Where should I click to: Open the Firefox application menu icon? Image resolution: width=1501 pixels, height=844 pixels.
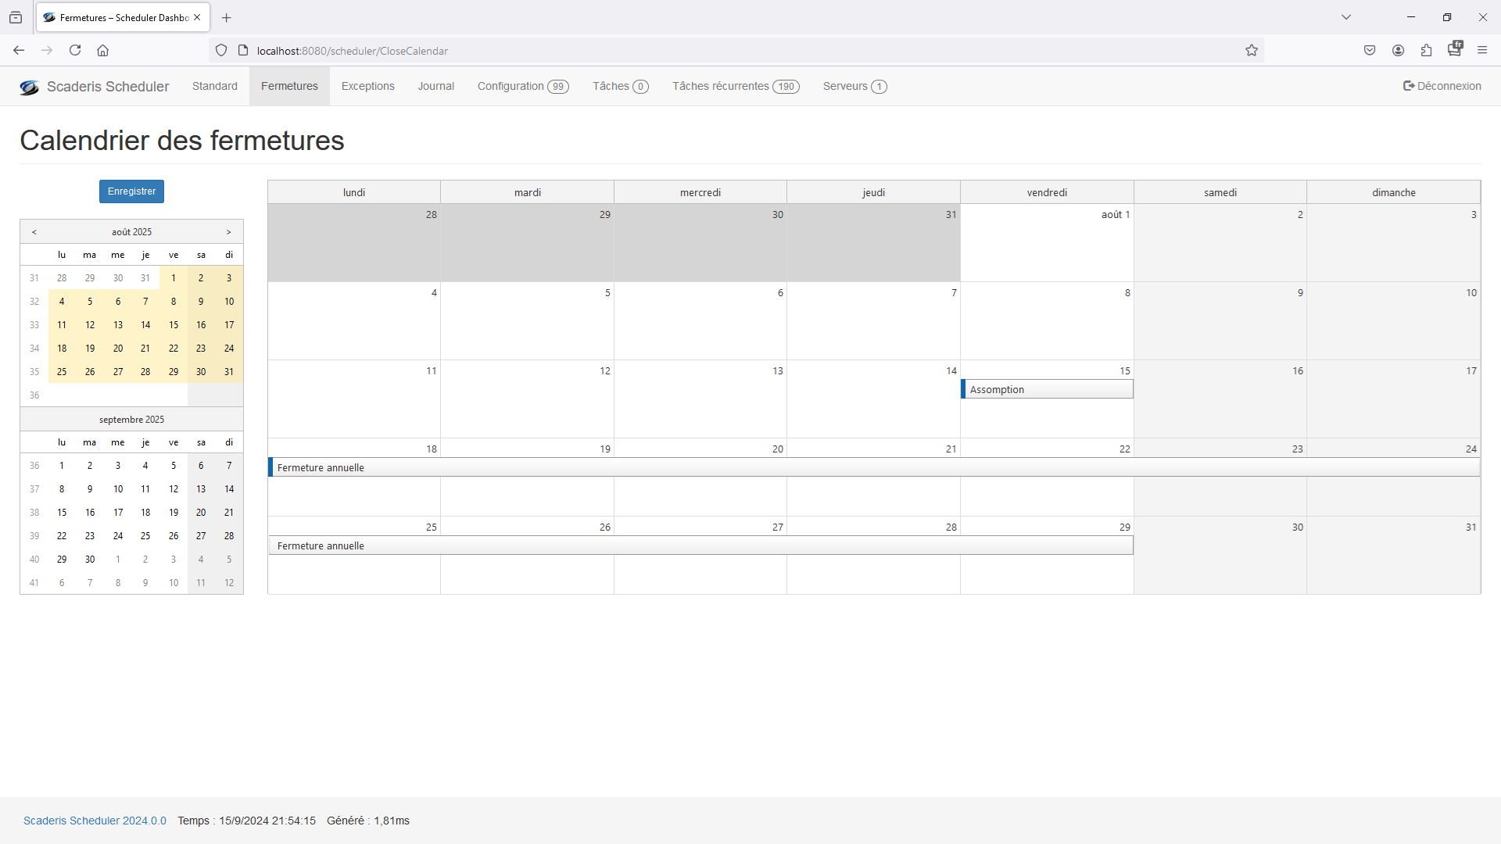[1481, 51]
